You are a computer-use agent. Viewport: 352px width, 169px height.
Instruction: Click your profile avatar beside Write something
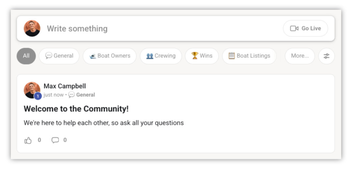tap(32, 29)
